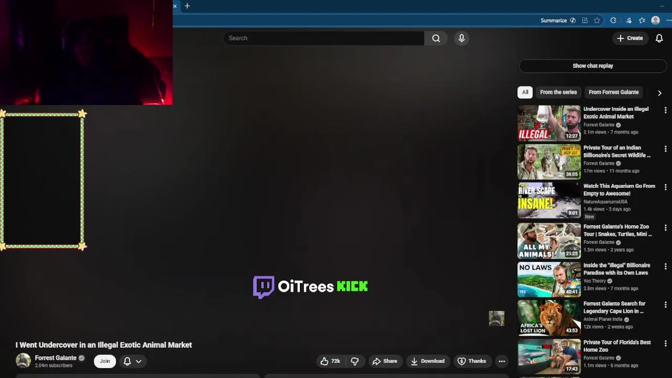672x378 pixels.
Task: Open Private Tour of Florida's Best Home Zoo
Action: click(x=617, y=345)
